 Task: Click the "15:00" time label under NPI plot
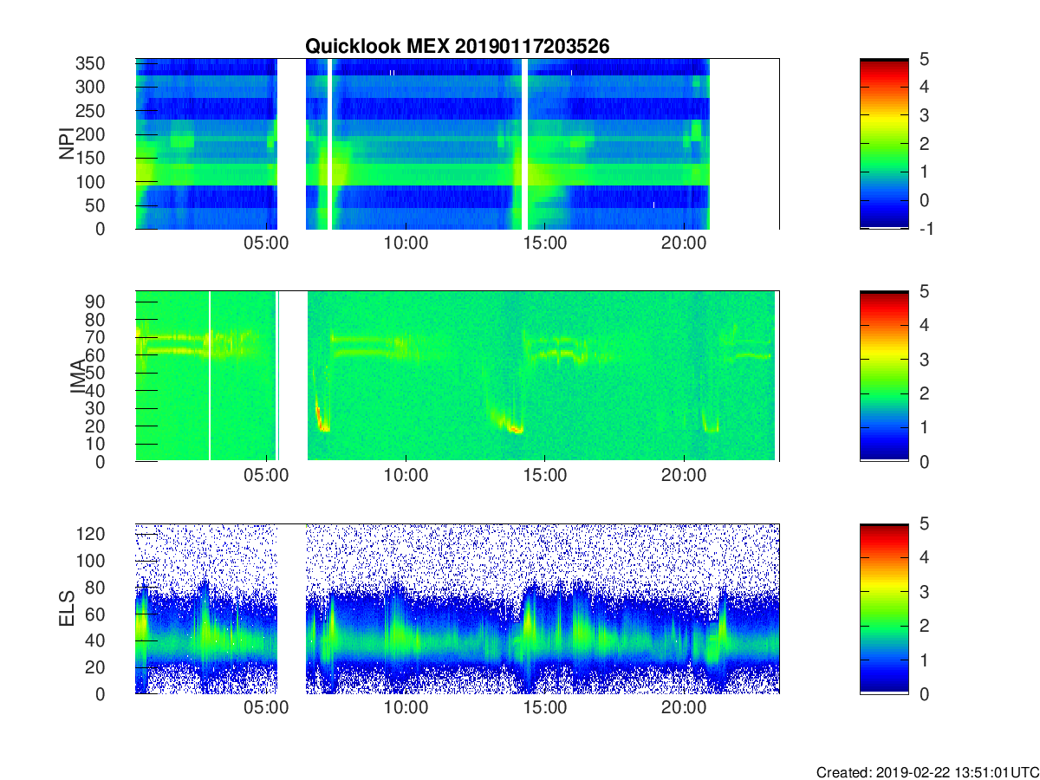[x=545, y=244]
